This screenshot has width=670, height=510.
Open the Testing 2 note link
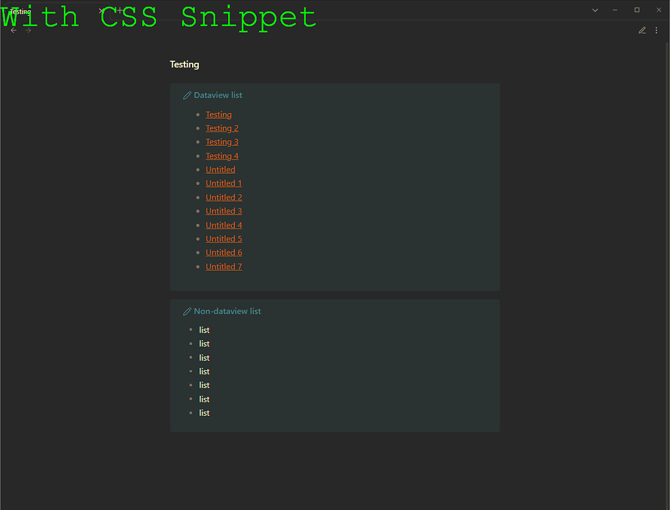[222, 127]
